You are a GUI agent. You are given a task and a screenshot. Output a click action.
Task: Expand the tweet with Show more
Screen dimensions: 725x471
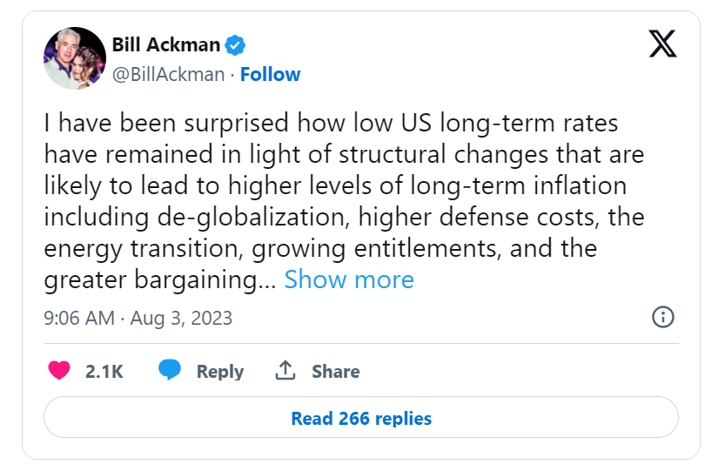[x=349, y=279]
